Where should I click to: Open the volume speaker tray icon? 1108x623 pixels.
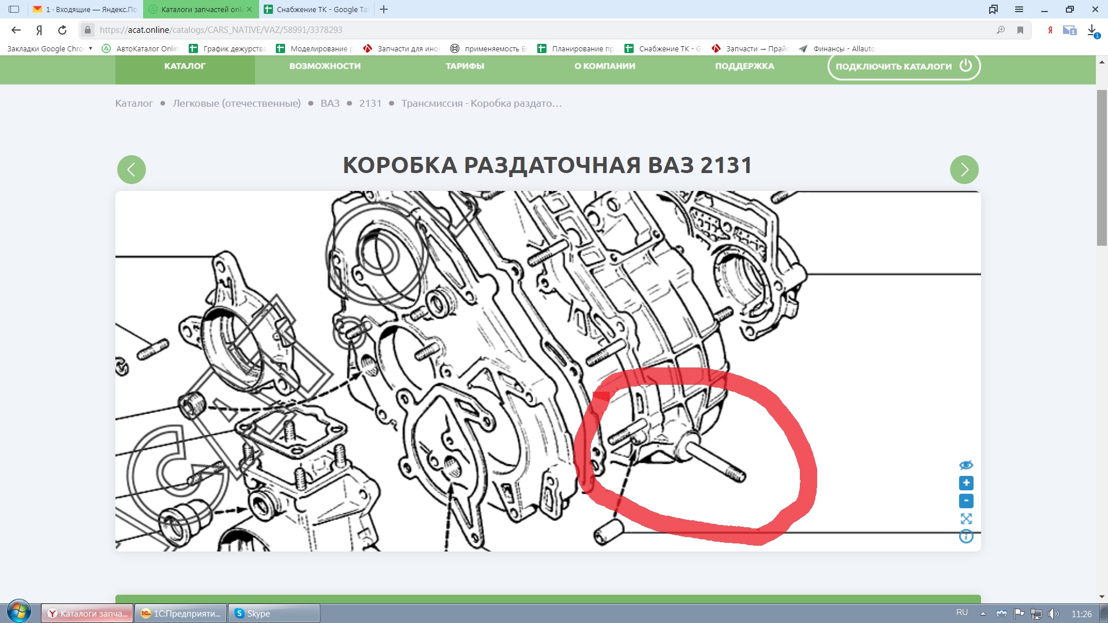pyautogui.click(x=1054, y=614)
